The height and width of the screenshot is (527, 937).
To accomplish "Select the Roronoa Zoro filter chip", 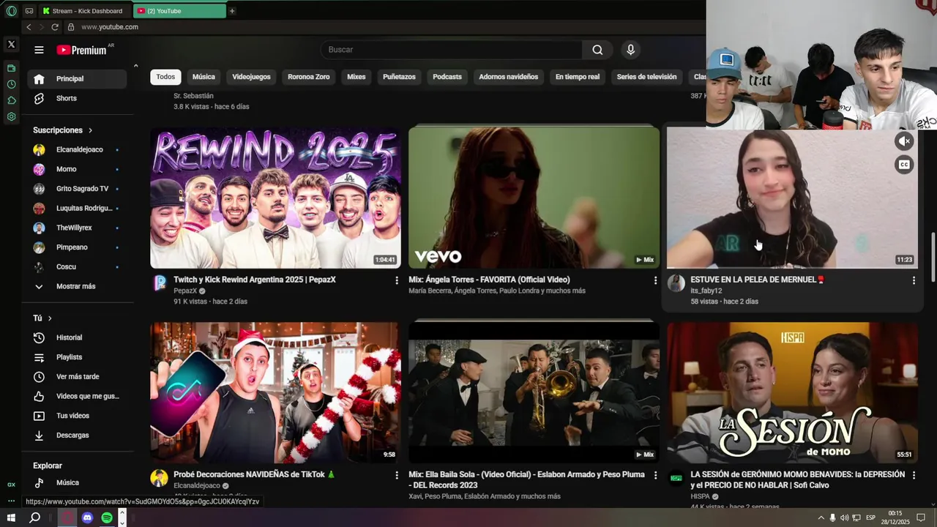I will click(309, 77).
